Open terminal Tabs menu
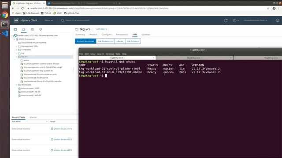Viewport: 282px width, 158px height. click(118, 54)
